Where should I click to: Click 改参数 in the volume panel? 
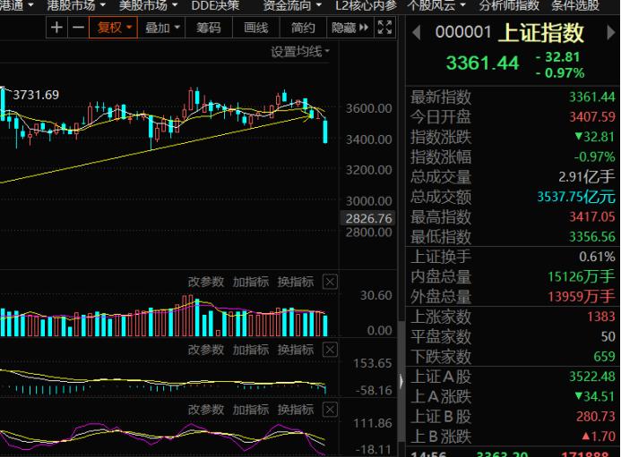(x=205, y=282)
